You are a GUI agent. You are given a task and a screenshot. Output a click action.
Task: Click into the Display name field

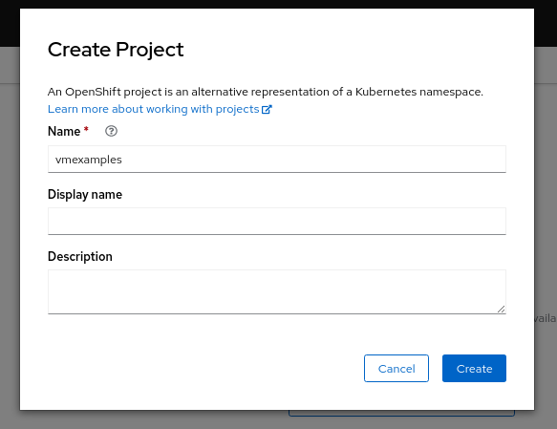pyautogui.click(x=277, y=221)
